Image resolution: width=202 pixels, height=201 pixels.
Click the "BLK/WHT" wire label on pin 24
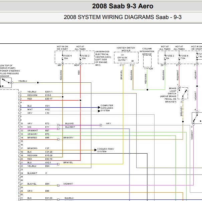32,173
